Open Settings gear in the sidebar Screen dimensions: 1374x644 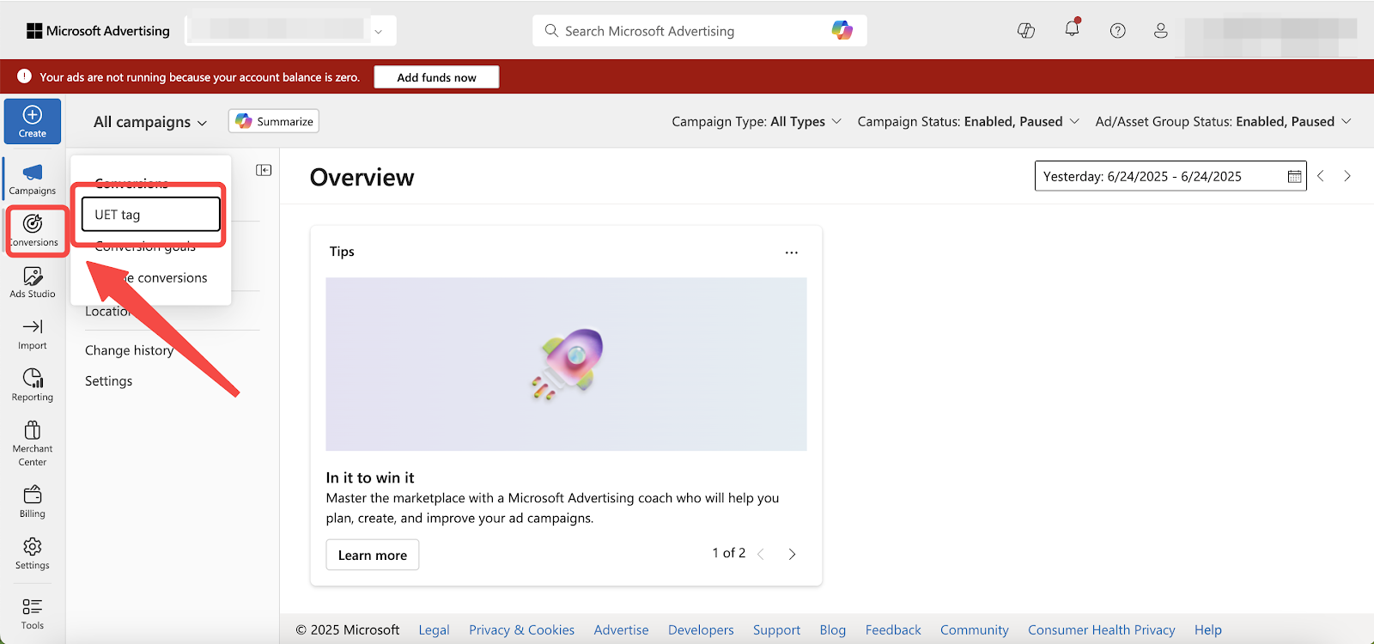pyautogui.click(x=33, y=554)
